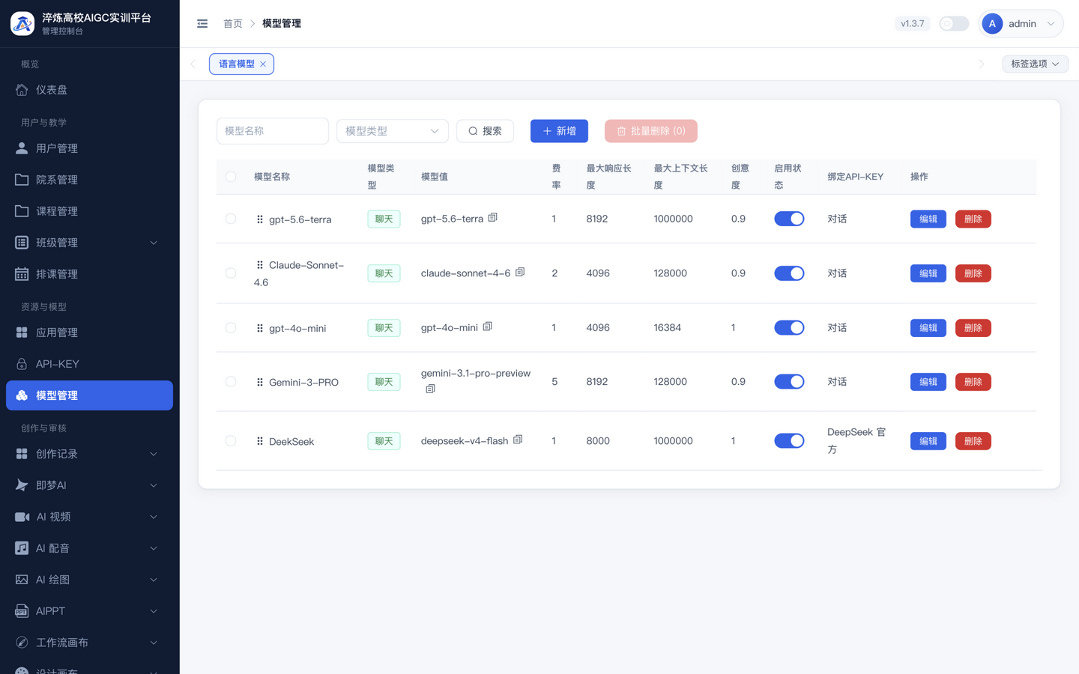This screenshot has width=1079, height=674.
Task: Open the 标签选项 dropdown
Action: (1036, 64)
